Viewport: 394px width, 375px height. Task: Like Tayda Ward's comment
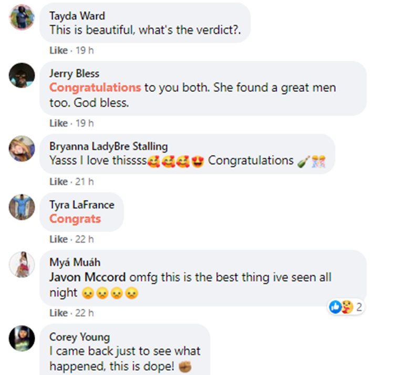[x=58, y=50]
